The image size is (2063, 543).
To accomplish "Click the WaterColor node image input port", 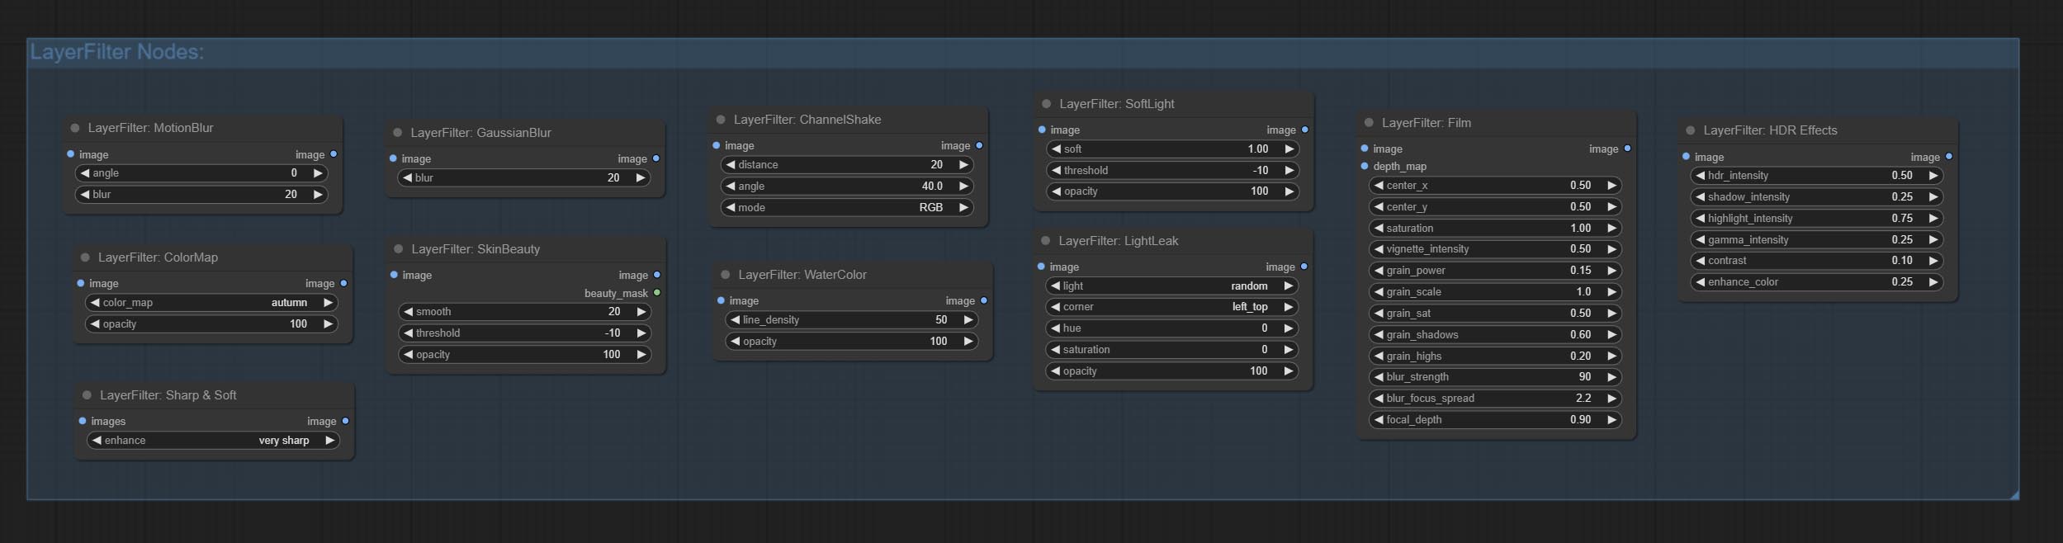I will pyautogui.click(x=721, y=301).
